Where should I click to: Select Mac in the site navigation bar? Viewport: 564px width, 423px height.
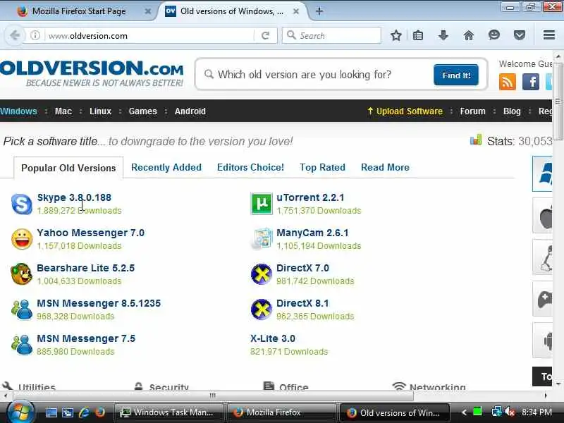click(x=63, y=111)
